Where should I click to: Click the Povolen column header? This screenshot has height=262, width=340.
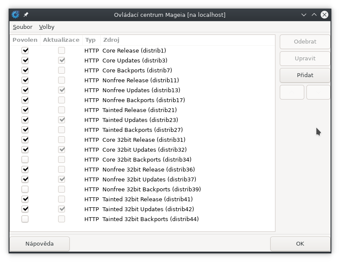point(25,40)
